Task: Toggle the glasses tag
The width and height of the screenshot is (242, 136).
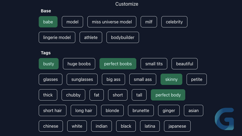Action: point(51,79)
